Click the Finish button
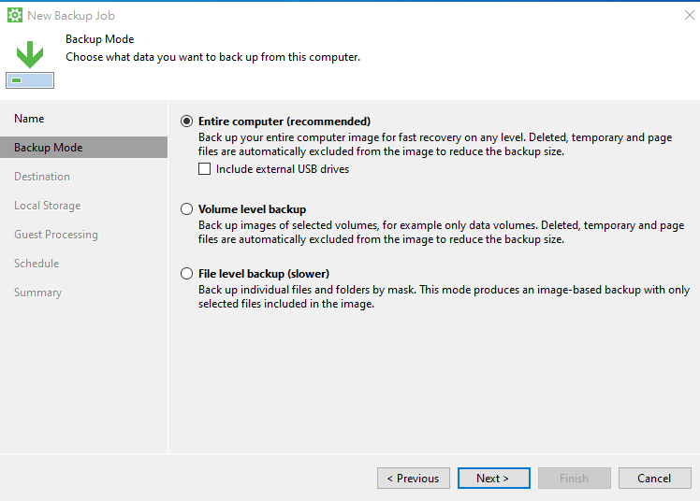The image size is (700, 501). (x=574, y=479)
